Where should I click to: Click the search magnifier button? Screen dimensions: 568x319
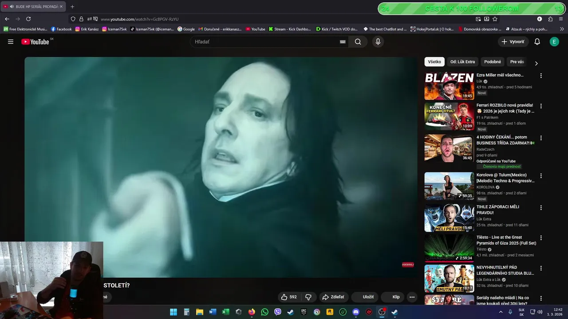pos(358,42)
